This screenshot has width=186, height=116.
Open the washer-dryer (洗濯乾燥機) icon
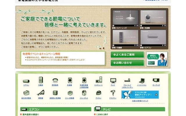[x=84, y=80]
